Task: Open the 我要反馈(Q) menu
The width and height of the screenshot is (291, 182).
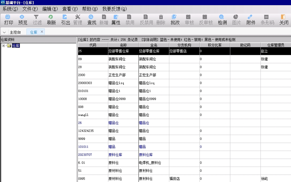Action: pyautogui.click(x=114, y=9)
